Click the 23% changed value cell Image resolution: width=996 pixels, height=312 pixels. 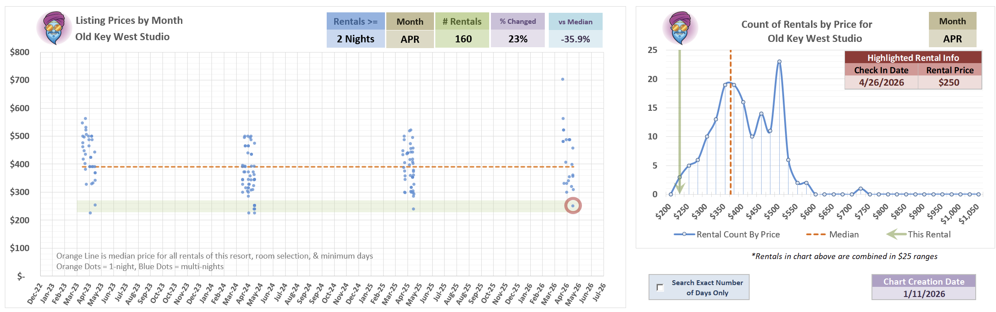pyautogui.click(x=517, y=39)
